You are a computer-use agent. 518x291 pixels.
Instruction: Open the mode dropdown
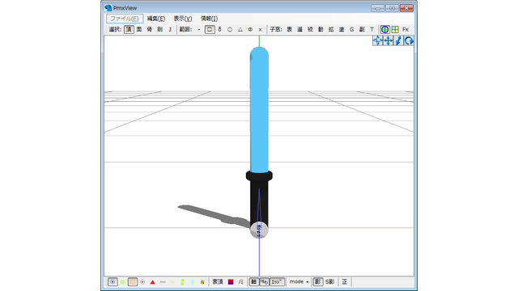tap(299, 282)
